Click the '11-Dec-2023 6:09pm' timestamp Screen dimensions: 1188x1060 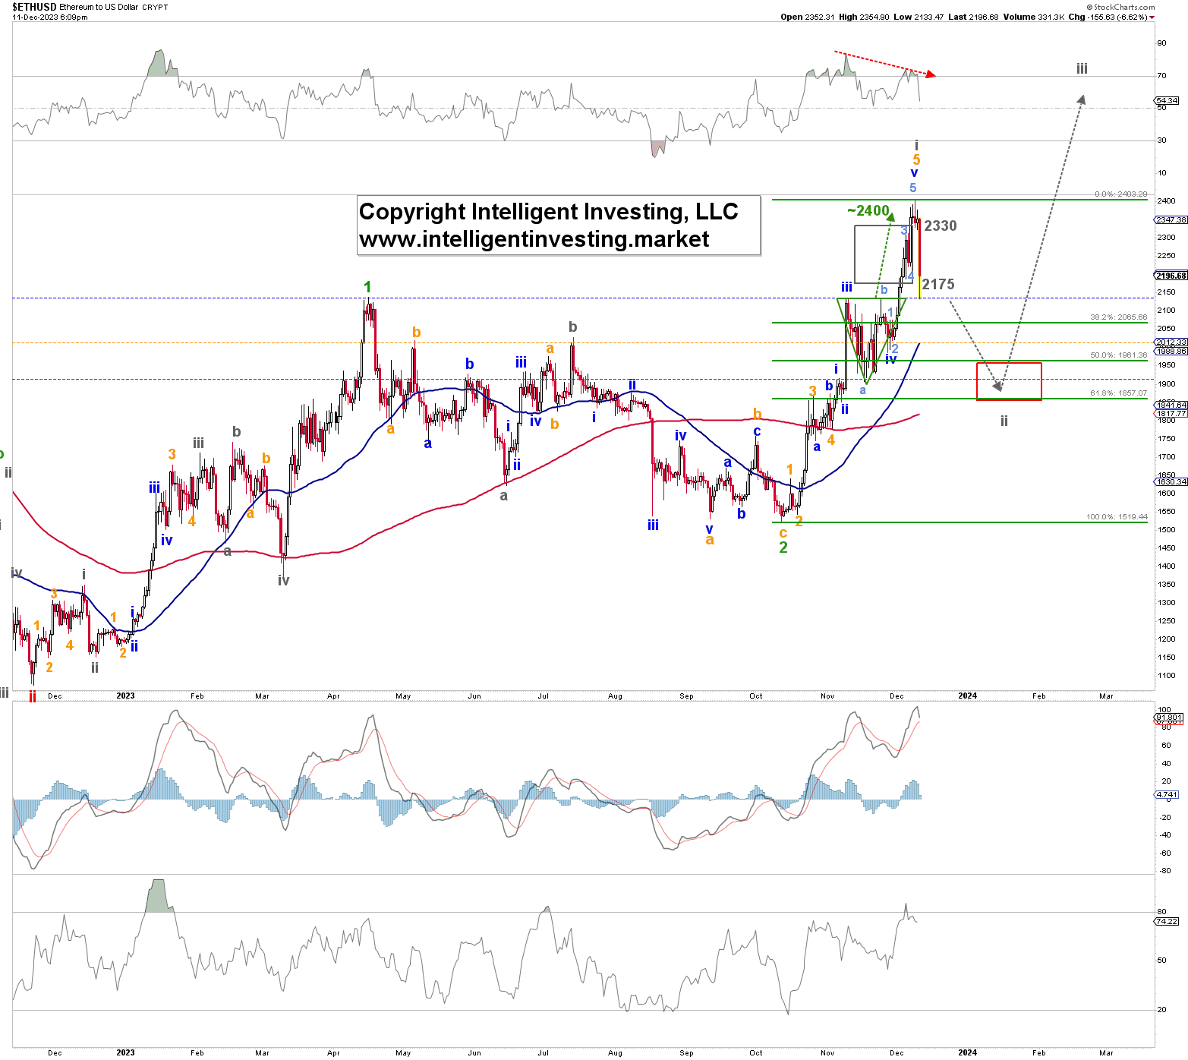point(50,17)
